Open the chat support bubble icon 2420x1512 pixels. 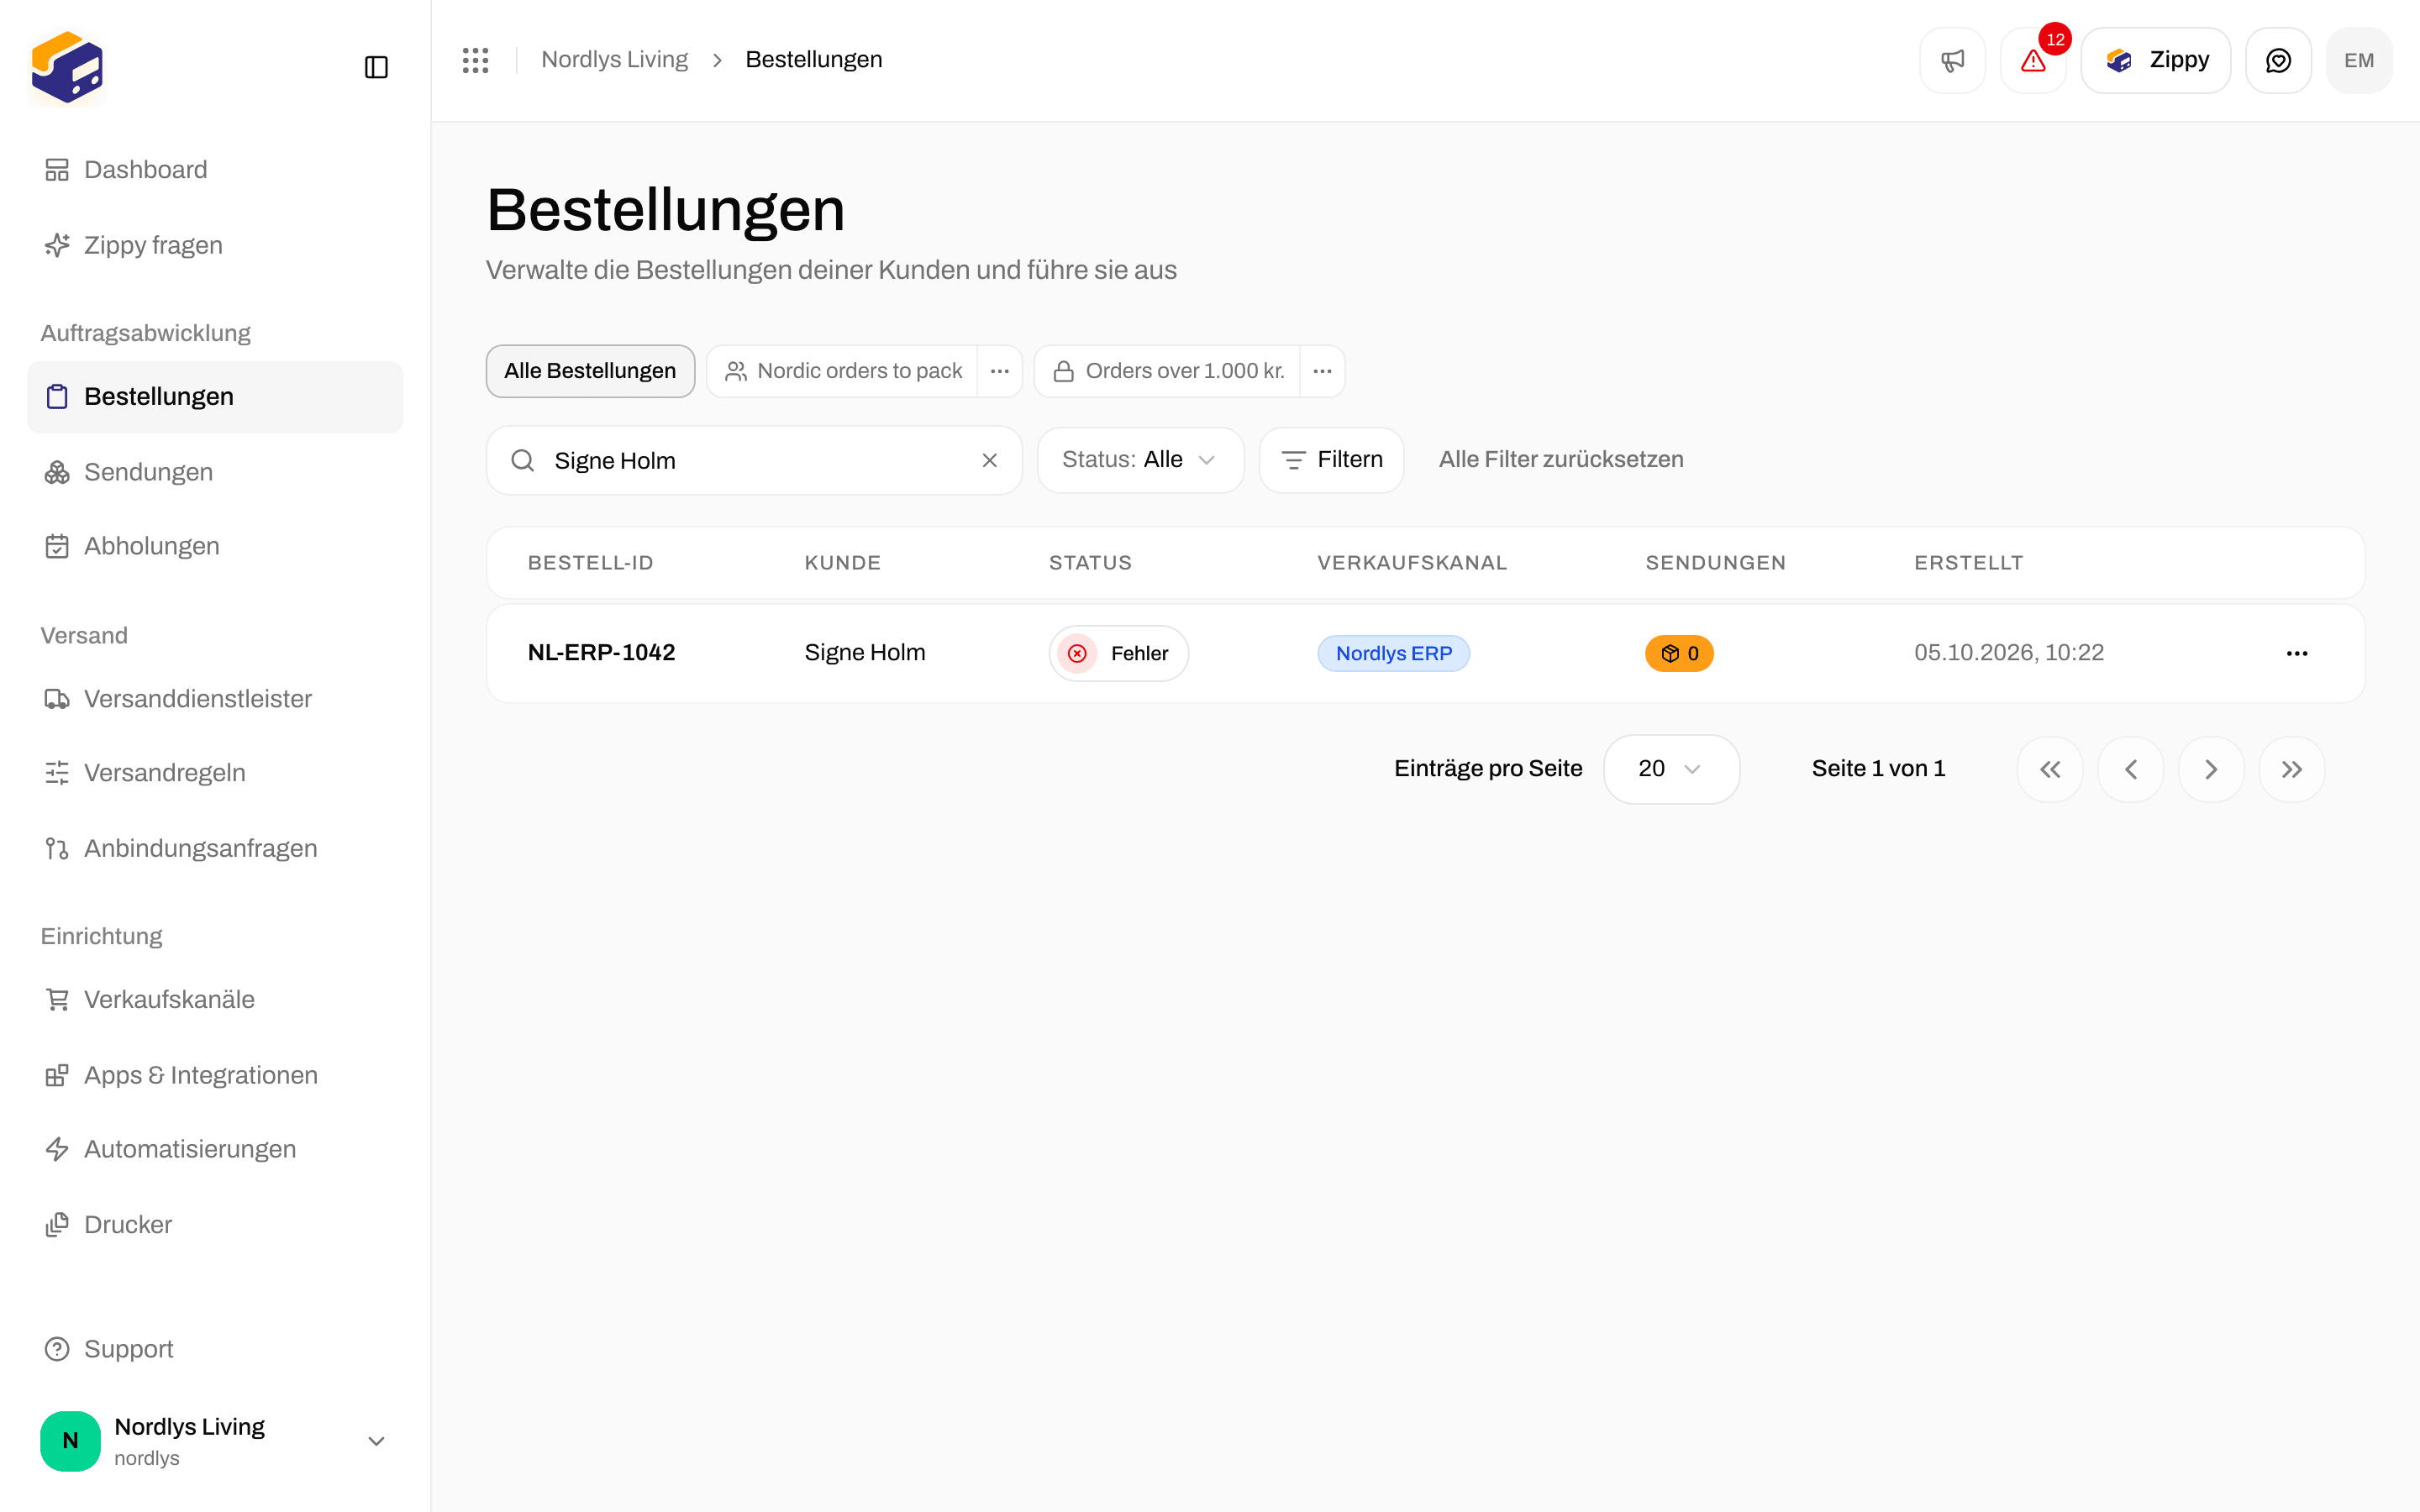tap(2278, 60)
